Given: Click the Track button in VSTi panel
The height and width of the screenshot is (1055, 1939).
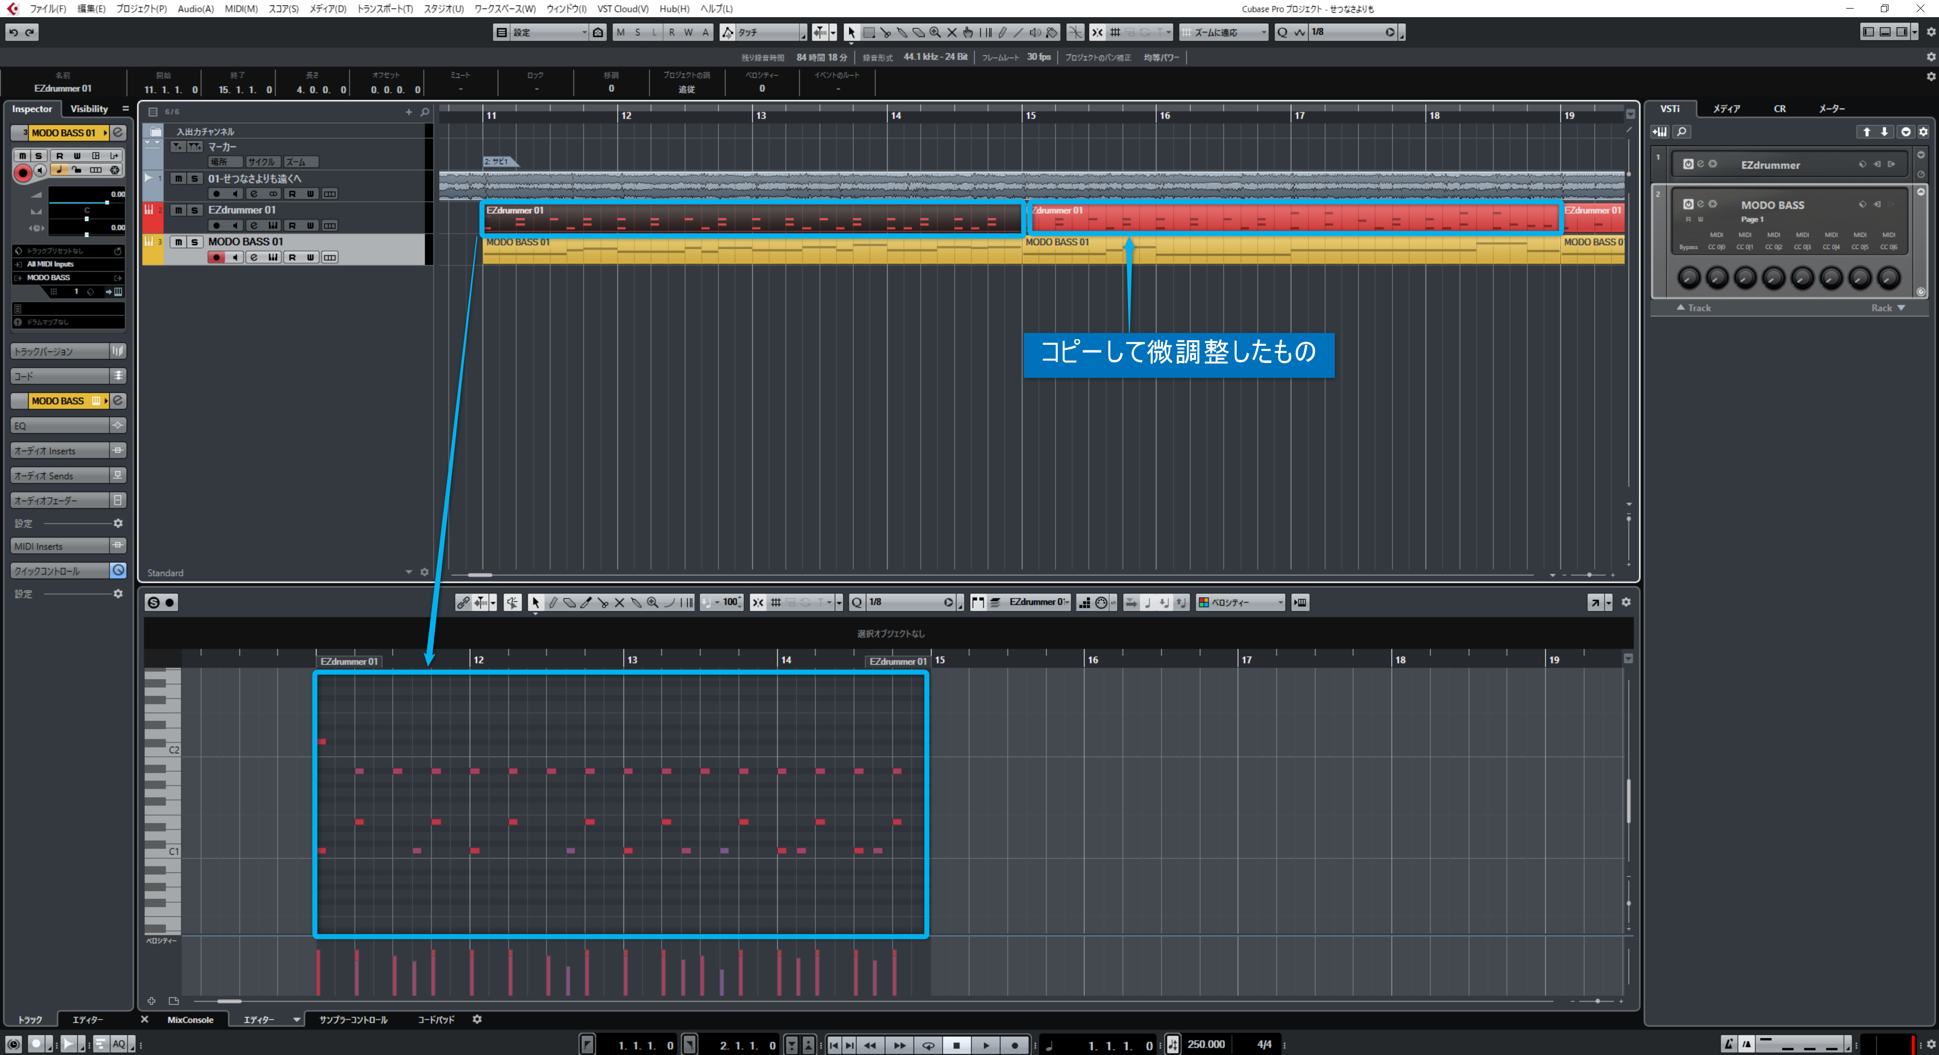Looking at the screenshot, I should click(1694, 308).
